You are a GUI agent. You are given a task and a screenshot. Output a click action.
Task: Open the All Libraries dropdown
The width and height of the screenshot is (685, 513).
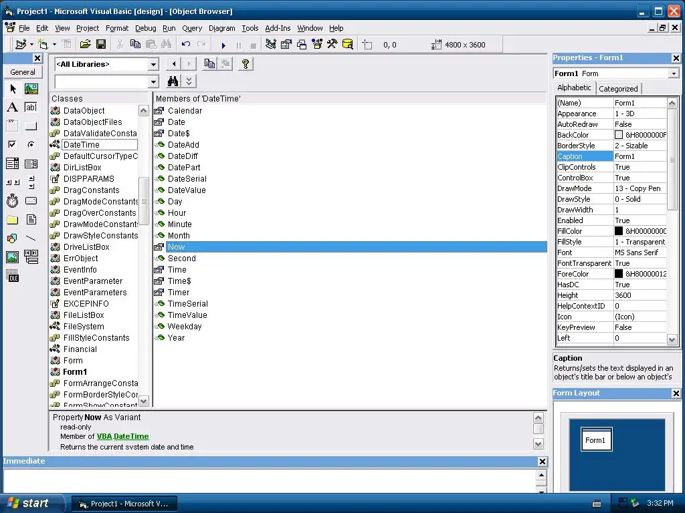(153, 65)
